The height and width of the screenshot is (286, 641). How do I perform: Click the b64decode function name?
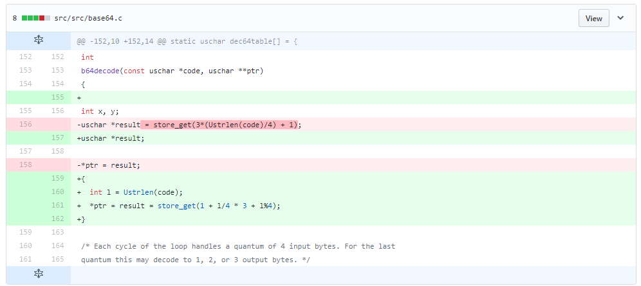point(100,71)
